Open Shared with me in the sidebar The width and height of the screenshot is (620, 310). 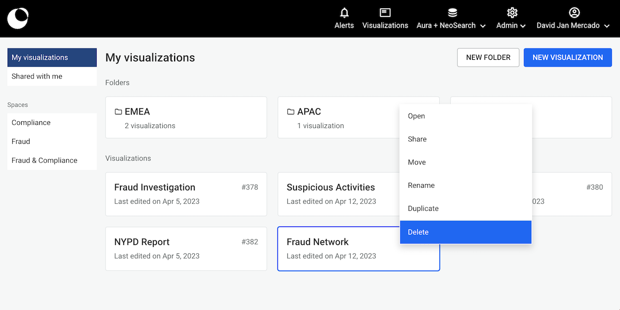tap(52, 76)
